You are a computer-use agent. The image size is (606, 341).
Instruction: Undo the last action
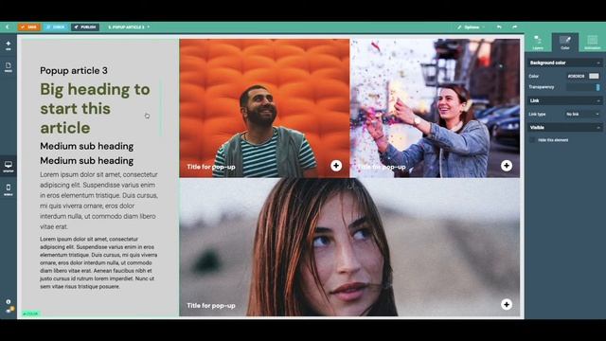(499, 27)
